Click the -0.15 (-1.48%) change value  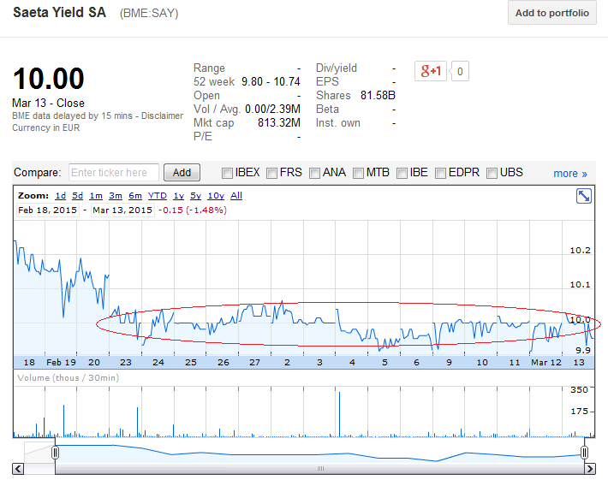coord(193,210)
